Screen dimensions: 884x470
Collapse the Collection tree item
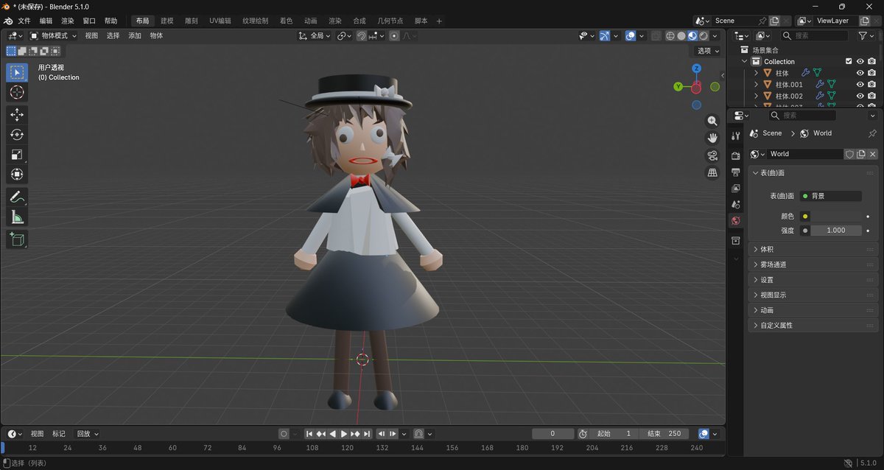pos(745,61)
